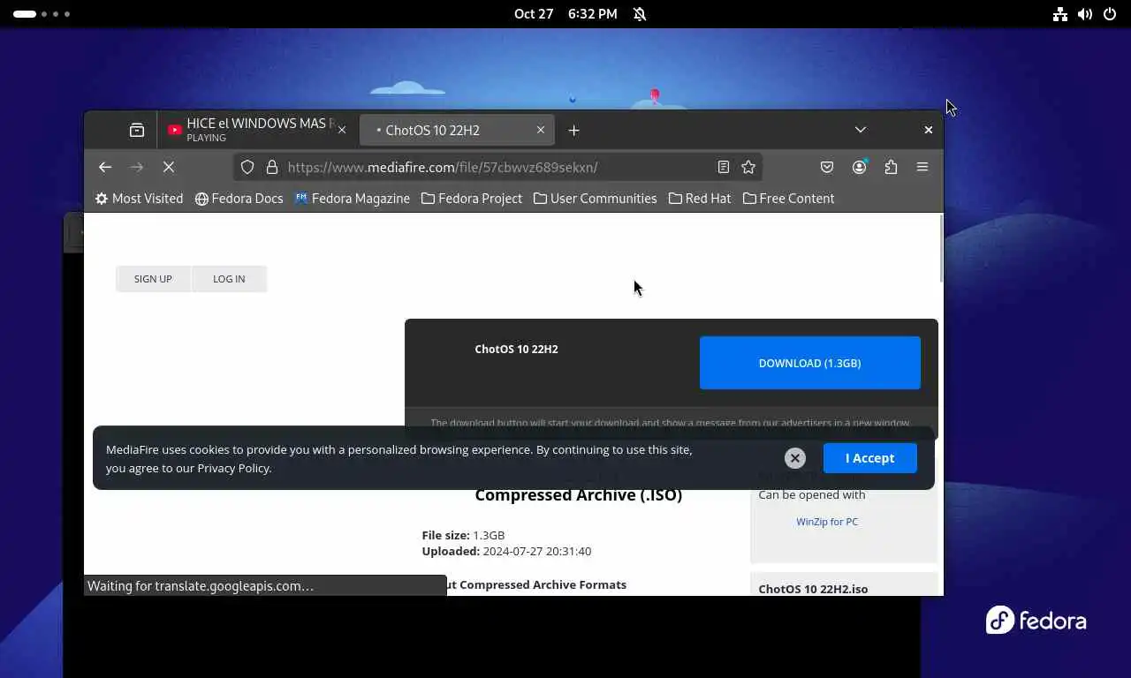This screenshot has width=1131, height=678.
Task: Click the SIGN UP button
Action: pyautogui.click(x=153, y=279)
